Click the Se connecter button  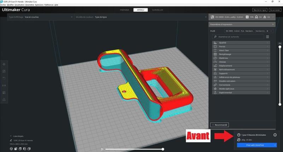[x=275, y=10]
